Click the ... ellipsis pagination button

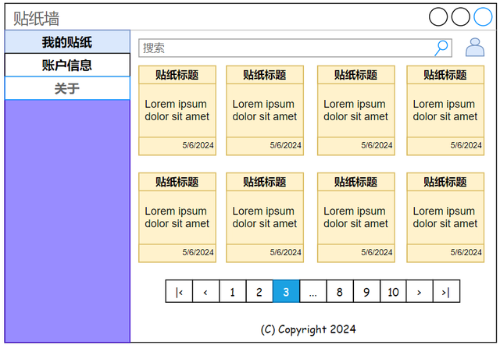click(313, 291)
